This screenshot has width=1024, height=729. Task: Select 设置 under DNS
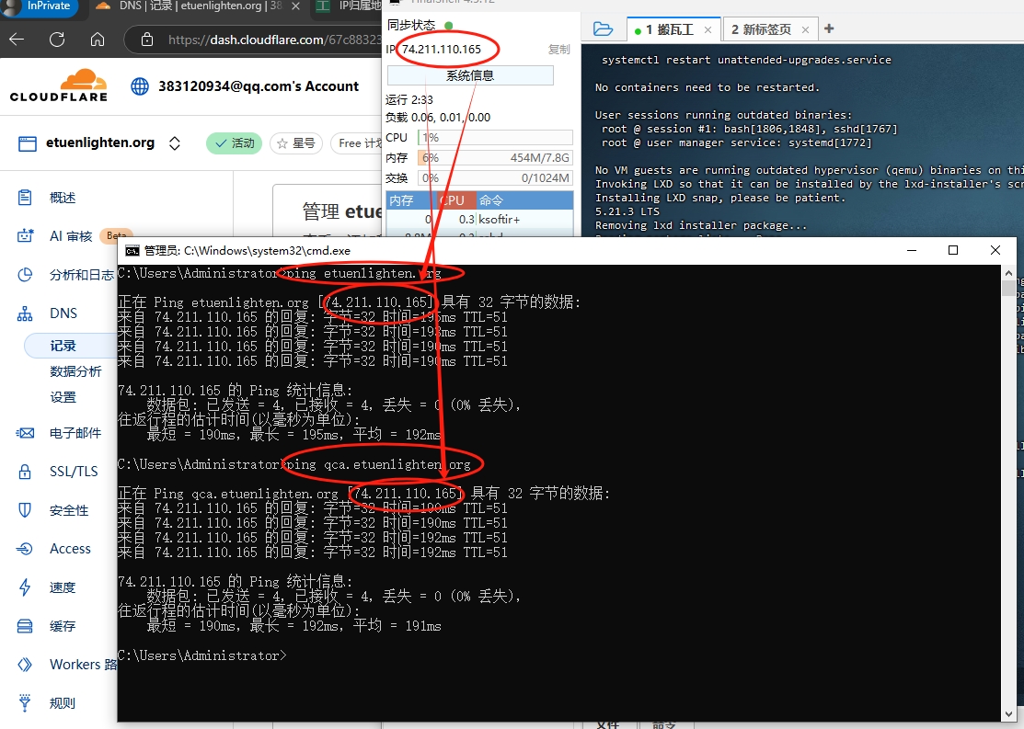point(63,397)
